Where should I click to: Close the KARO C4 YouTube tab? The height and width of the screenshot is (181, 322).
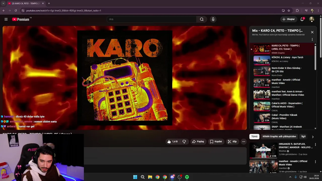coord(43,3)
